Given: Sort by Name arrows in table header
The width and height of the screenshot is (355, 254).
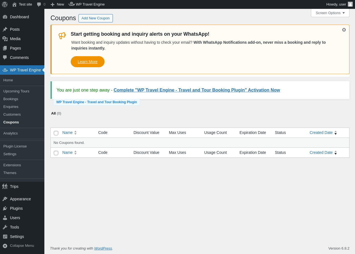Looking at the screenshot, I should coord(75,133).
